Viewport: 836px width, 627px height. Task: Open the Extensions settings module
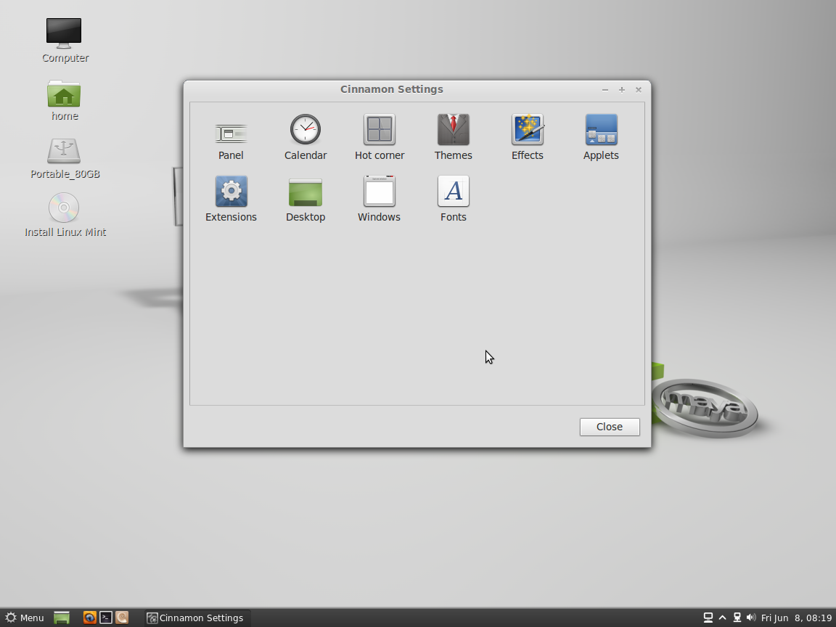[231, 199]
